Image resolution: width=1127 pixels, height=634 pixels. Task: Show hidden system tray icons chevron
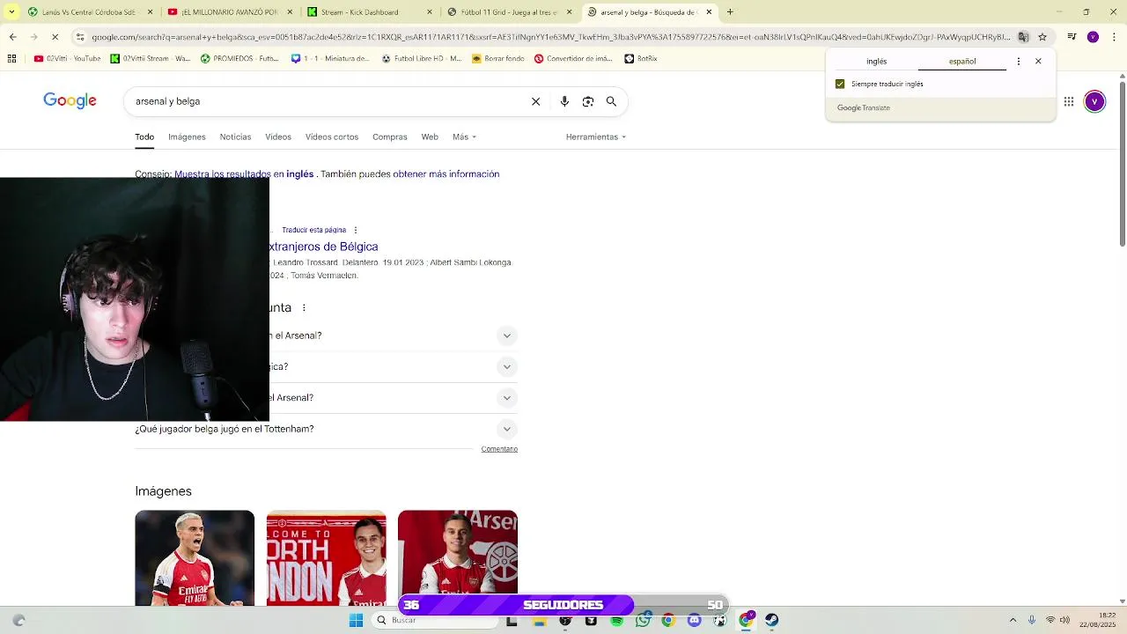[1013, 620]
